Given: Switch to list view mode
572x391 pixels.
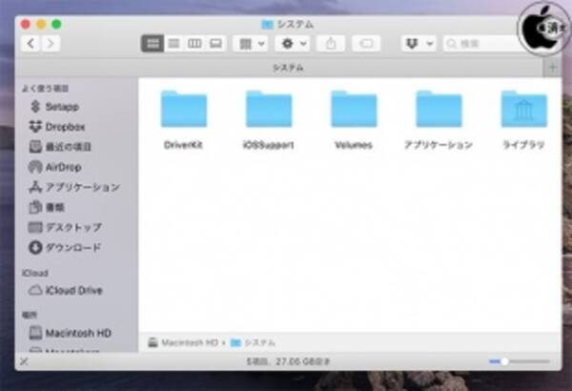Looking at the screenshot, I should (x=174, y=44).
